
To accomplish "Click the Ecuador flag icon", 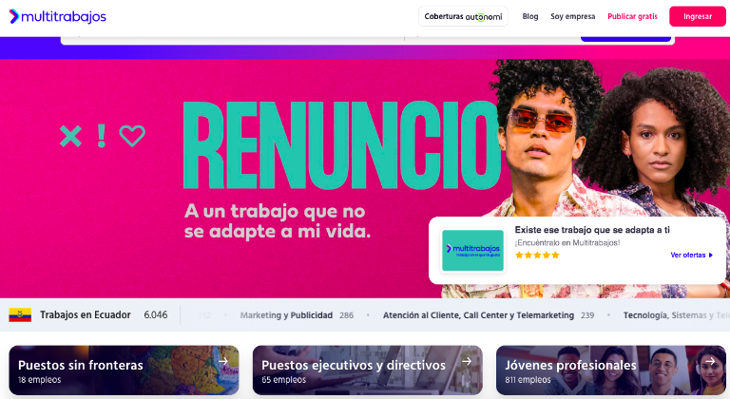I will pos(20,315).
